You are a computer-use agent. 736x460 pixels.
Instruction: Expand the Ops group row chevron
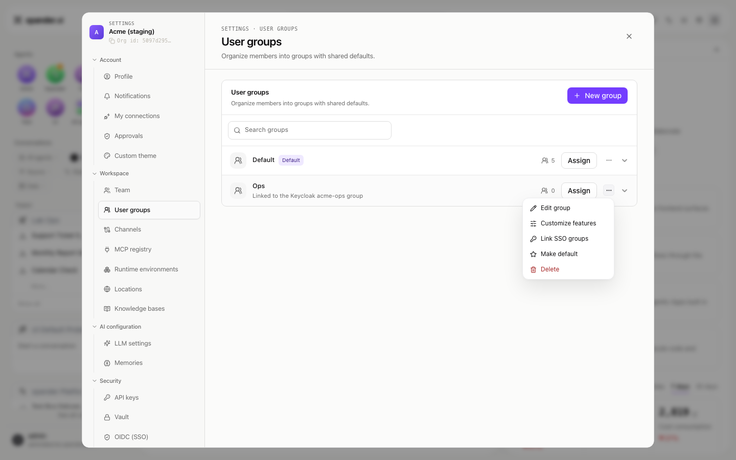[x=625, y=191]
